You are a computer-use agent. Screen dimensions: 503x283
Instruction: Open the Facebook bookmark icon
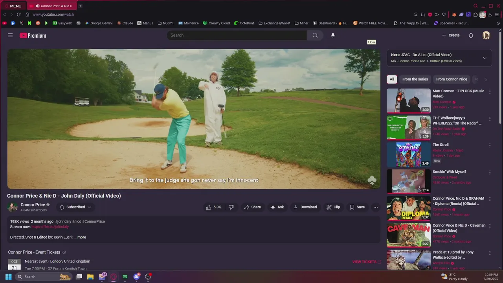click(x=13, y=23)
